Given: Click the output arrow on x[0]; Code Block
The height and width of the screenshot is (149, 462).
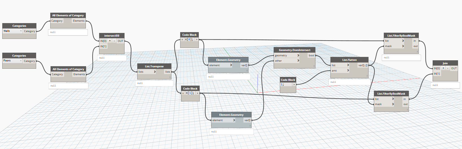Looking at the screenshot, I should coord(197,39).
